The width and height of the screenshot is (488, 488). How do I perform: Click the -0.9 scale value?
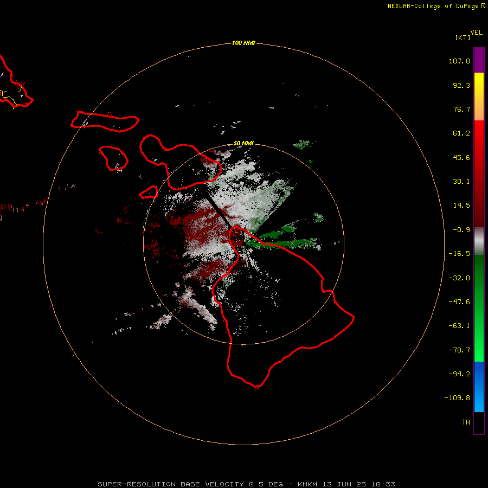(461, 230)
